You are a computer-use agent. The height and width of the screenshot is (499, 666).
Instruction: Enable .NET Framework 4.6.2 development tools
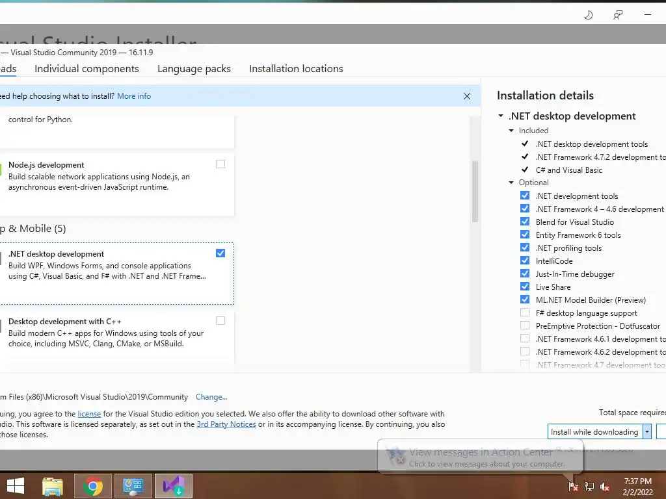[525, 352]
